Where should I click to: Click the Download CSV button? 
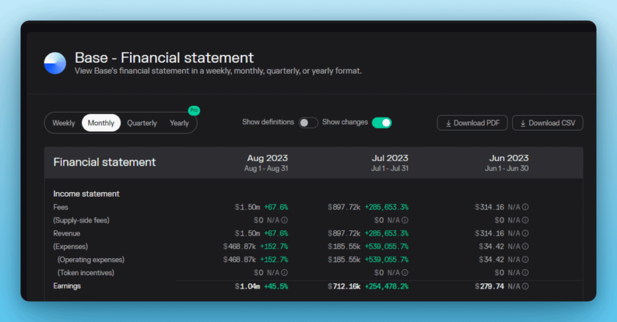(x=547, y=123)
